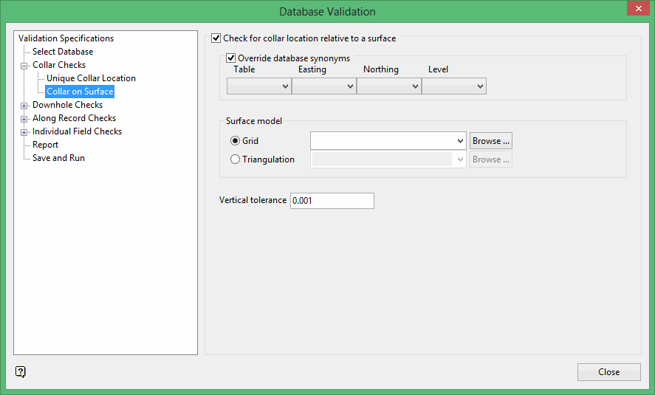Expand the Downhole Checks tree node

tap(24, 106)
